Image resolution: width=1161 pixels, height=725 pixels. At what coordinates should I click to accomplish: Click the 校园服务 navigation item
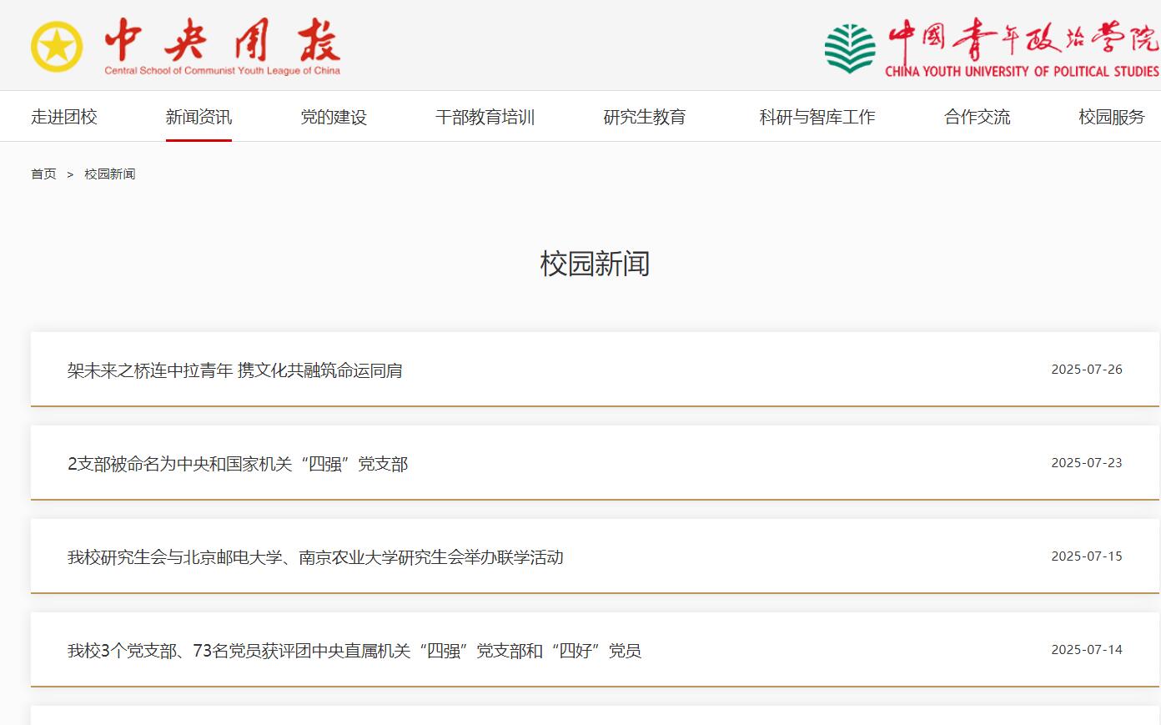(x=1111, y=117)
